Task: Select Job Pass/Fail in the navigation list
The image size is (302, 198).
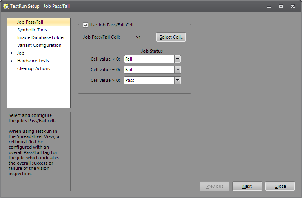Action: tap(30, 22)
